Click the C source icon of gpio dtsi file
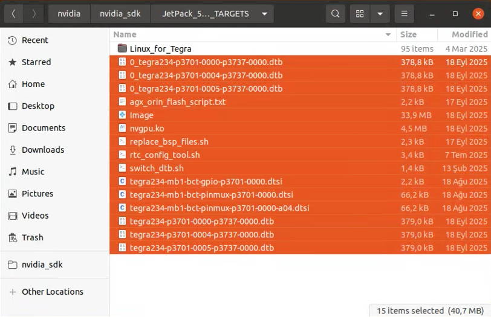 click(122, 181)
